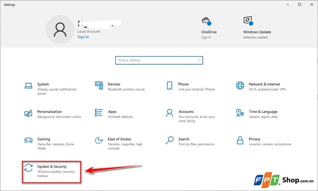Click the Update & Security arrows icon
This screenshot has height=191, width=318.
coord(28,168)
